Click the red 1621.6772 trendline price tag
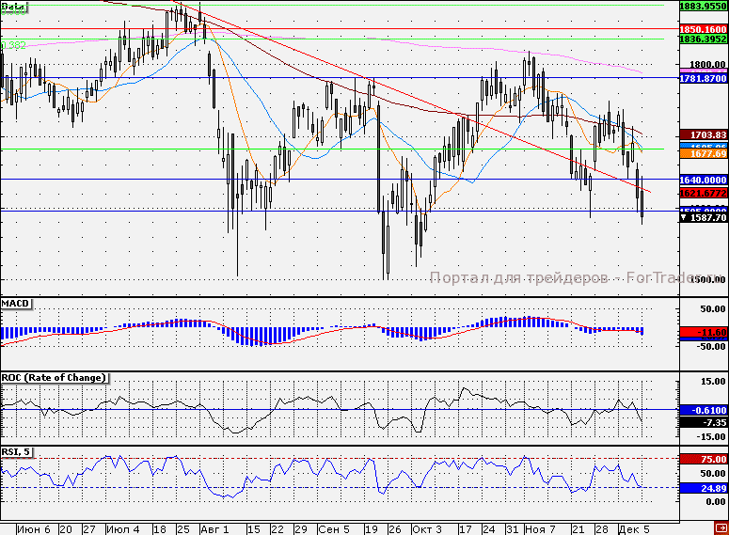This screenshot has width=729, height=535. click(703, 193)
